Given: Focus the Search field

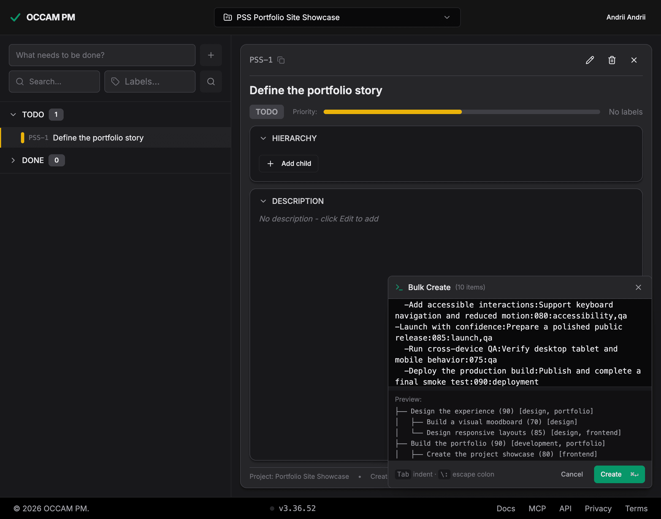Looking at the screenshot, I should 54,82.
